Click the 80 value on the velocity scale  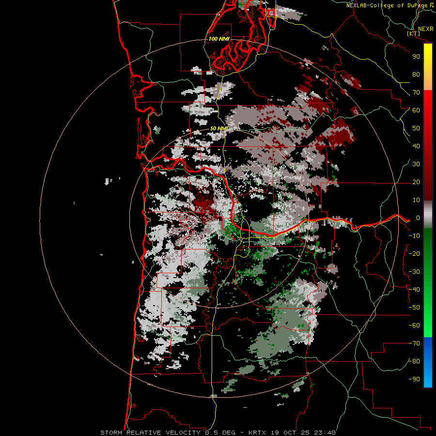pyautogui.click(x=416, y=75)
